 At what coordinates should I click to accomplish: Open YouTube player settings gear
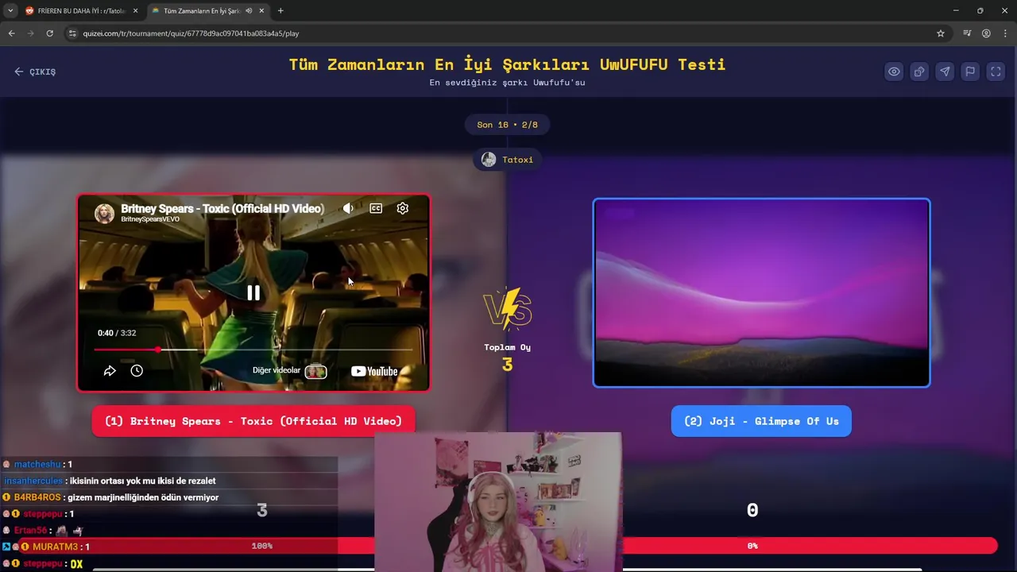click(x=403, y=208)
